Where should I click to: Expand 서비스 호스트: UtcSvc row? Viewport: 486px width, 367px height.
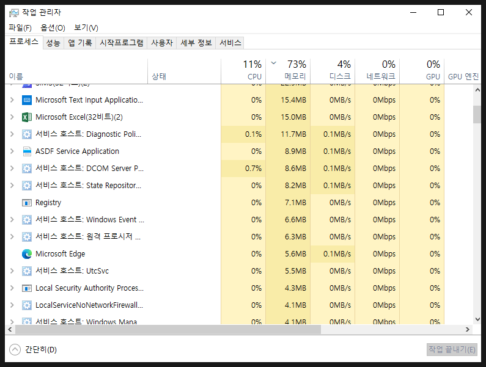coord(12,271)
